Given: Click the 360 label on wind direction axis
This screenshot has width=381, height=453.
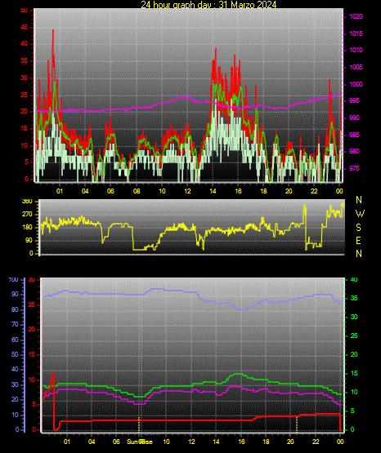Looking at the screenshot, I should [x=27, y=202].
